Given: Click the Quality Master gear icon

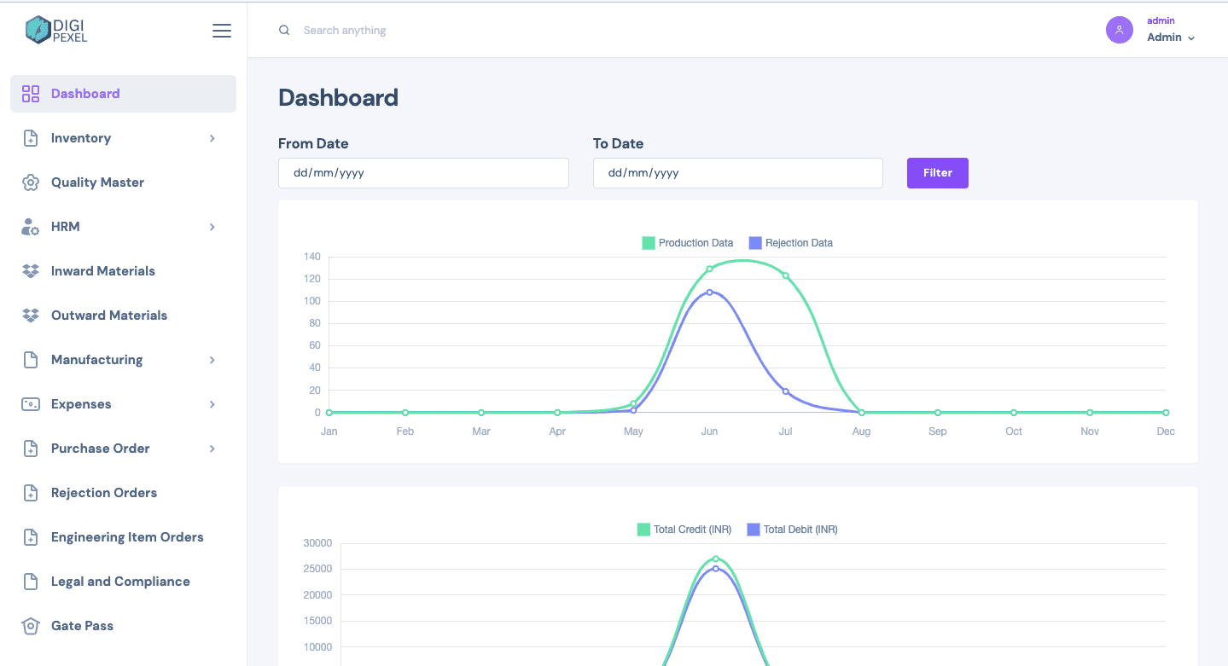Looking at the screenshot, I should [x=31, y=182].
